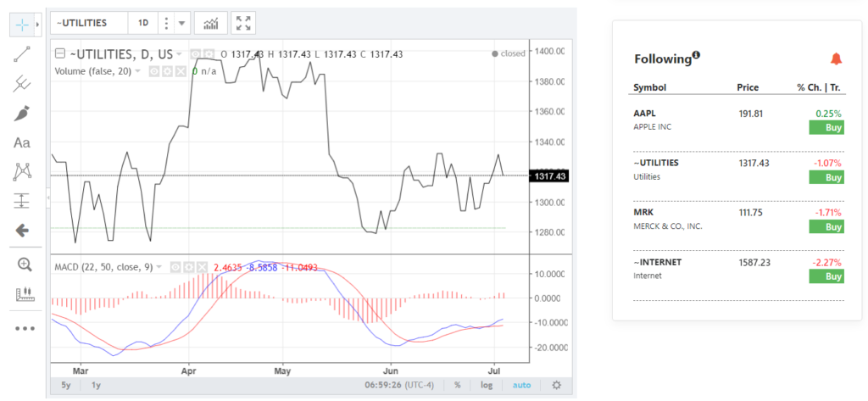Enter fullscreen mode for the chart
The width and height of the screenshot is (868, 401).
point(243,23)
